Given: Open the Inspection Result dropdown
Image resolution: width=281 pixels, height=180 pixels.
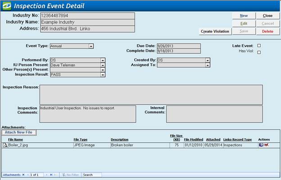Looking at the screenshot, I should pos(103,75).
